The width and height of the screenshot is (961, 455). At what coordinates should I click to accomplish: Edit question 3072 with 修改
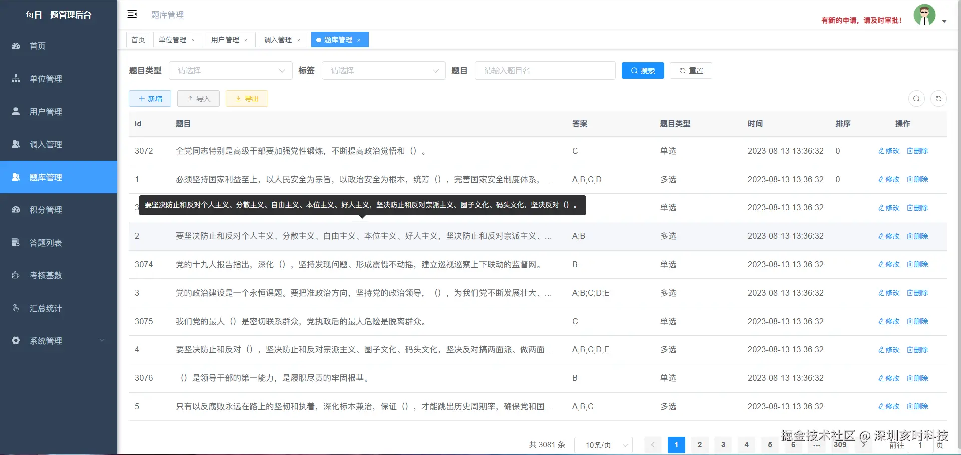(x=889, y=151)
